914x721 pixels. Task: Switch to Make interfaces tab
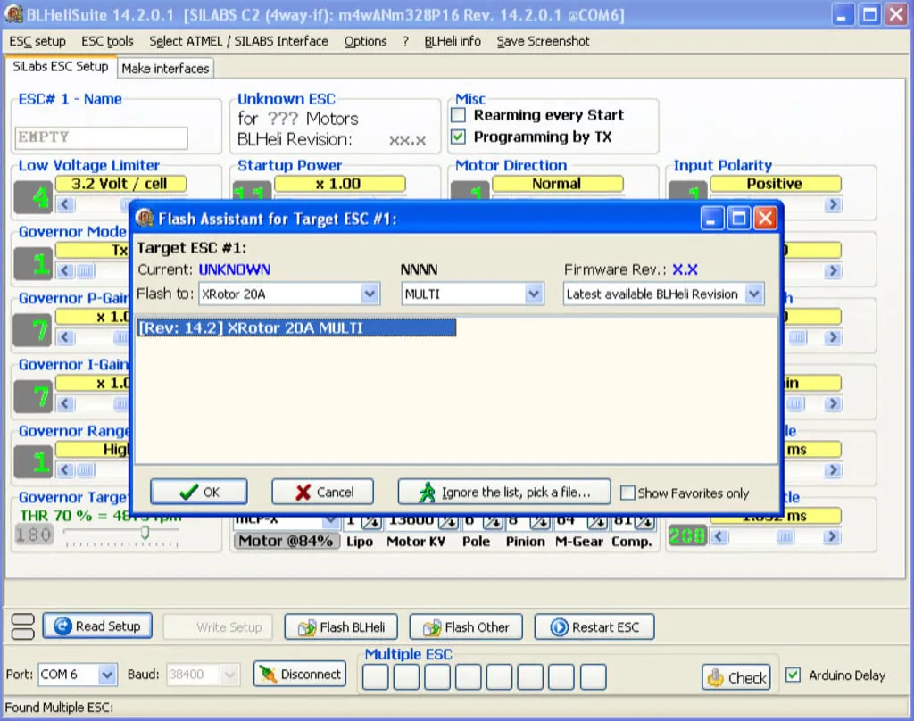pos(165,68)
